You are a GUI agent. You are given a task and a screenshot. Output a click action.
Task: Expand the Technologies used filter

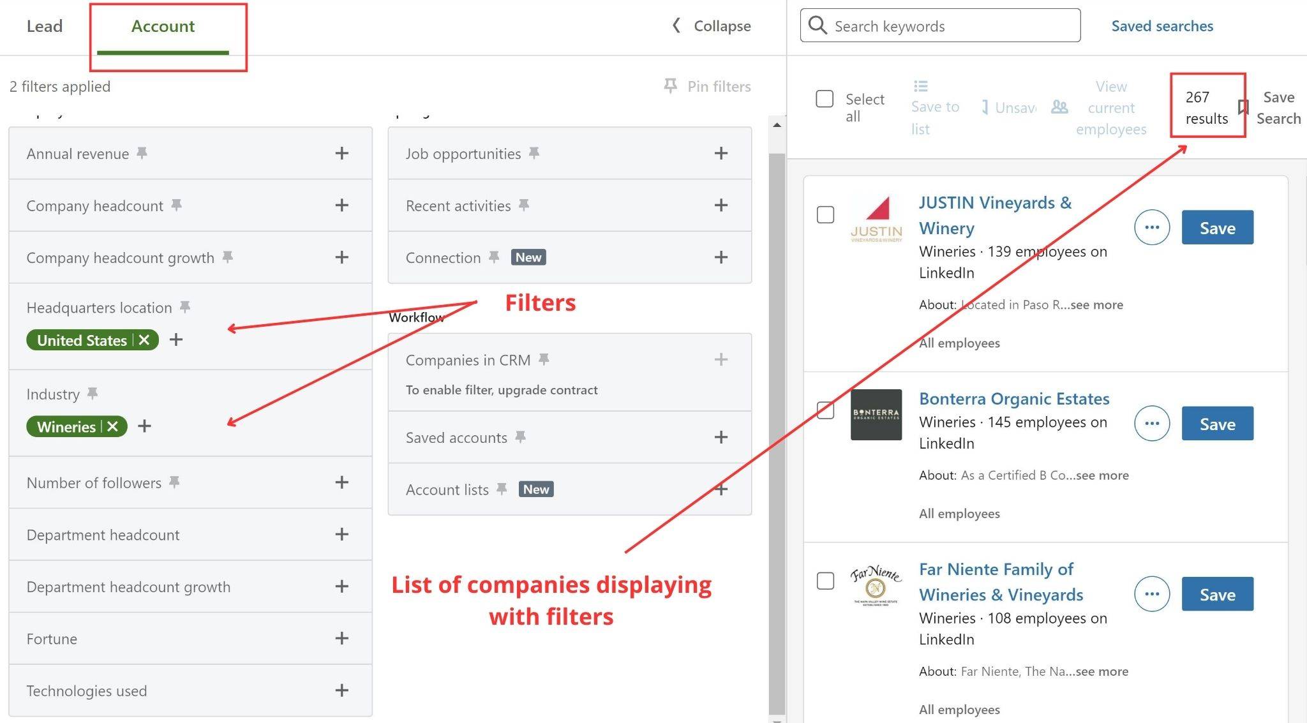click(341, 690)
